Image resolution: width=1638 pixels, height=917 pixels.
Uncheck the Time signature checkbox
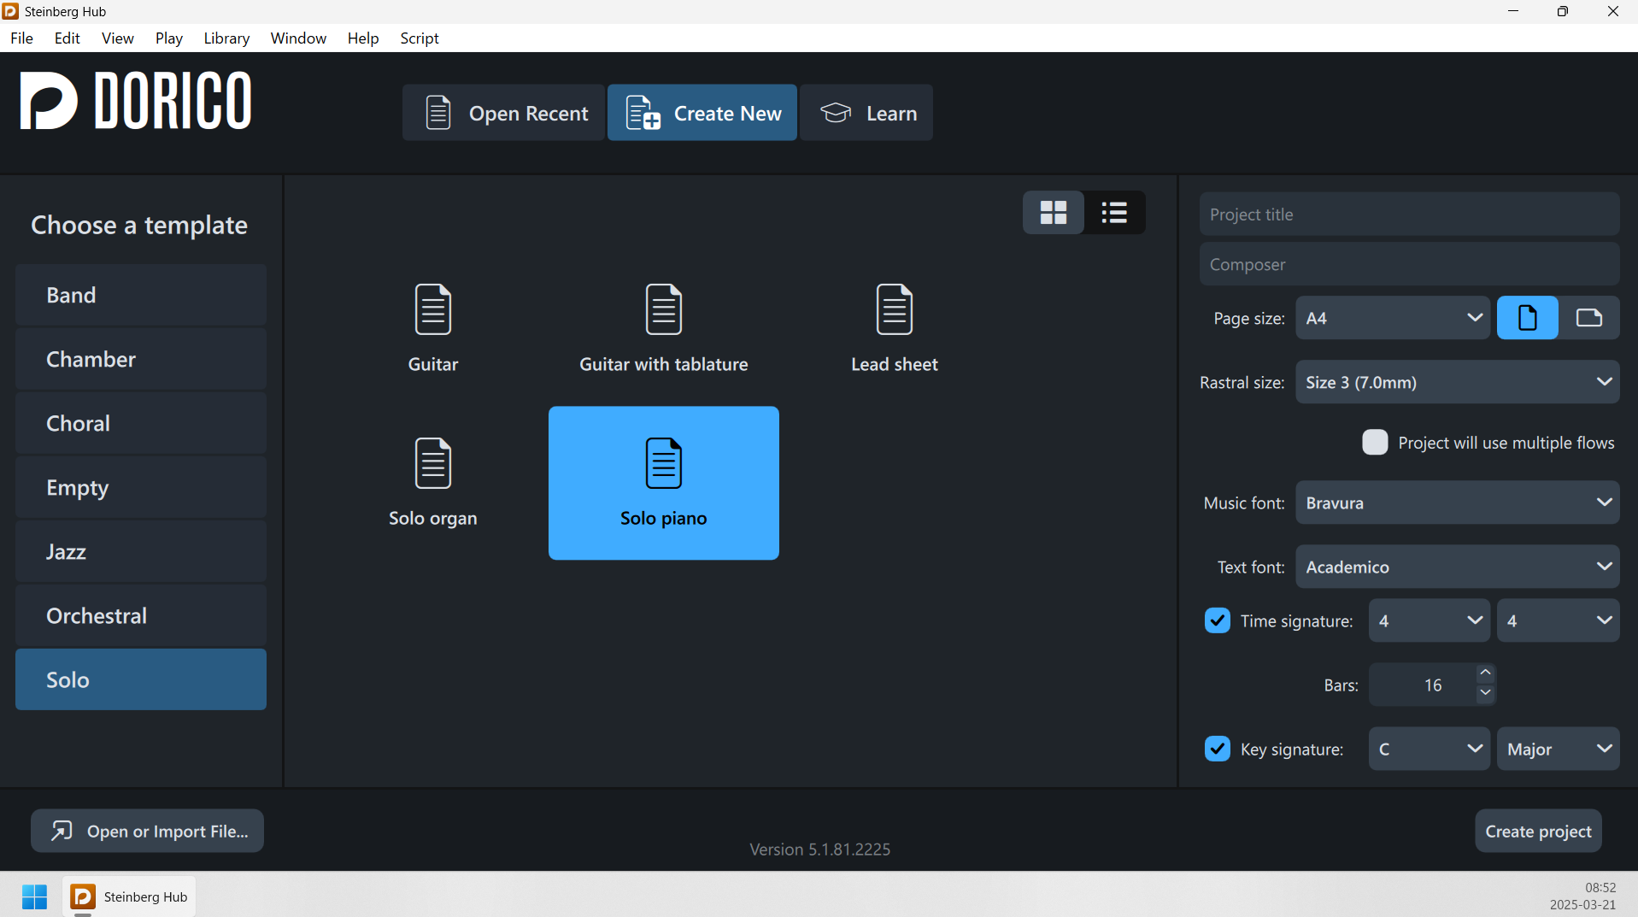coord(1218,620)
